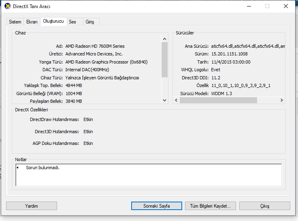Click Tüm Bilgileri Kaydet button
Image resolution: width=298 pixels, height=221 pixels.
211,206
